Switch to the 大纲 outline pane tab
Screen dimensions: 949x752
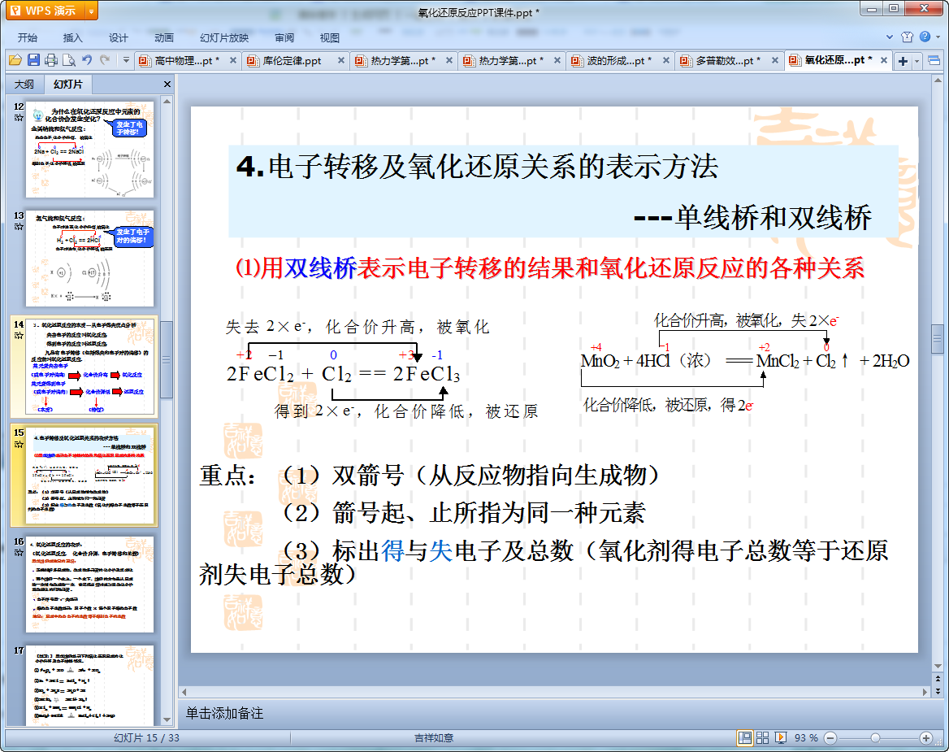click(x=24, y=85)
